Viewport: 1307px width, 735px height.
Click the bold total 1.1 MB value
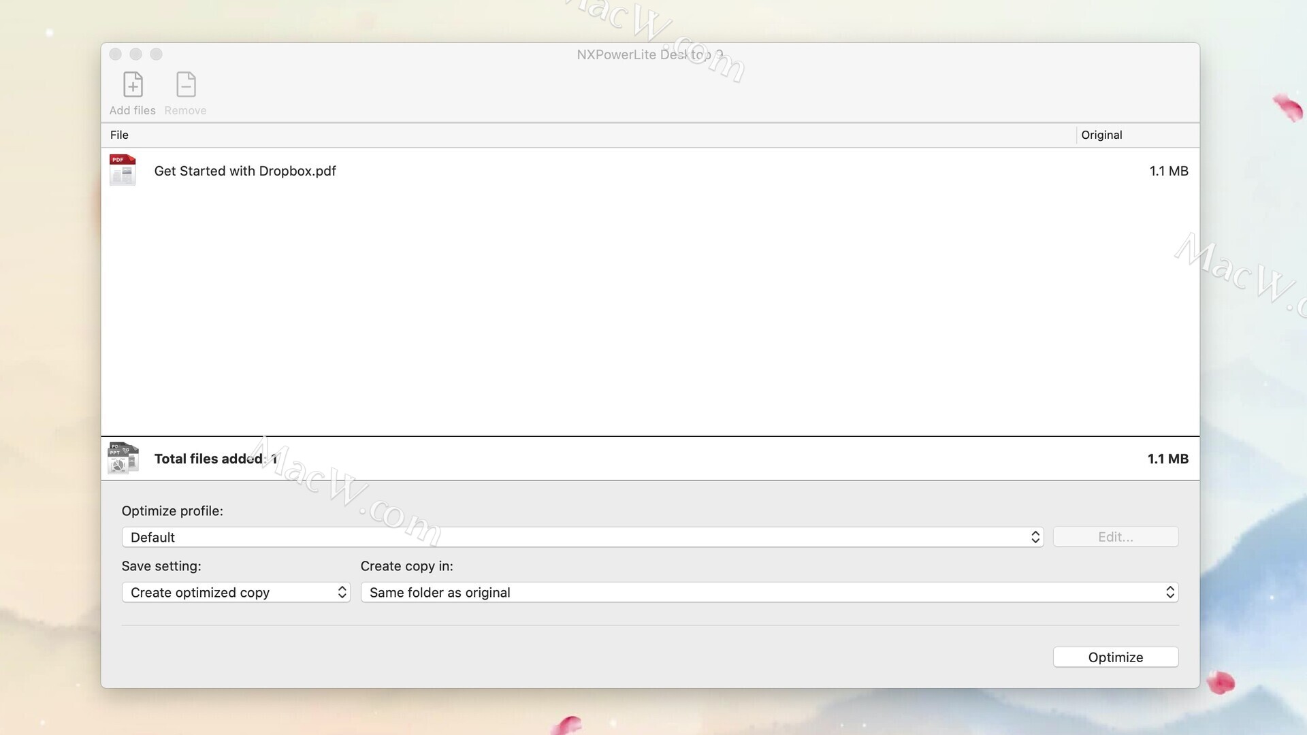point(1168,459)
